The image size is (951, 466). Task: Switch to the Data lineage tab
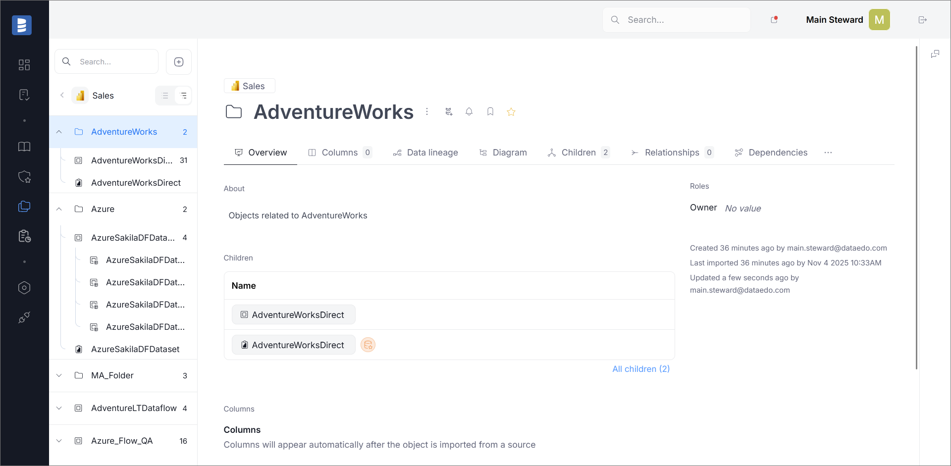pyautogui.click(x=425, y=153)
